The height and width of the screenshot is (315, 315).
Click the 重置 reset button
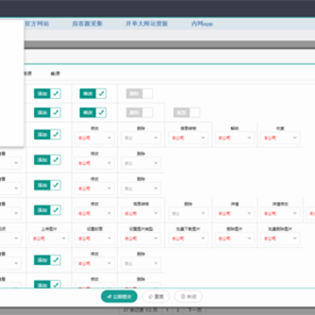[156, 297]
